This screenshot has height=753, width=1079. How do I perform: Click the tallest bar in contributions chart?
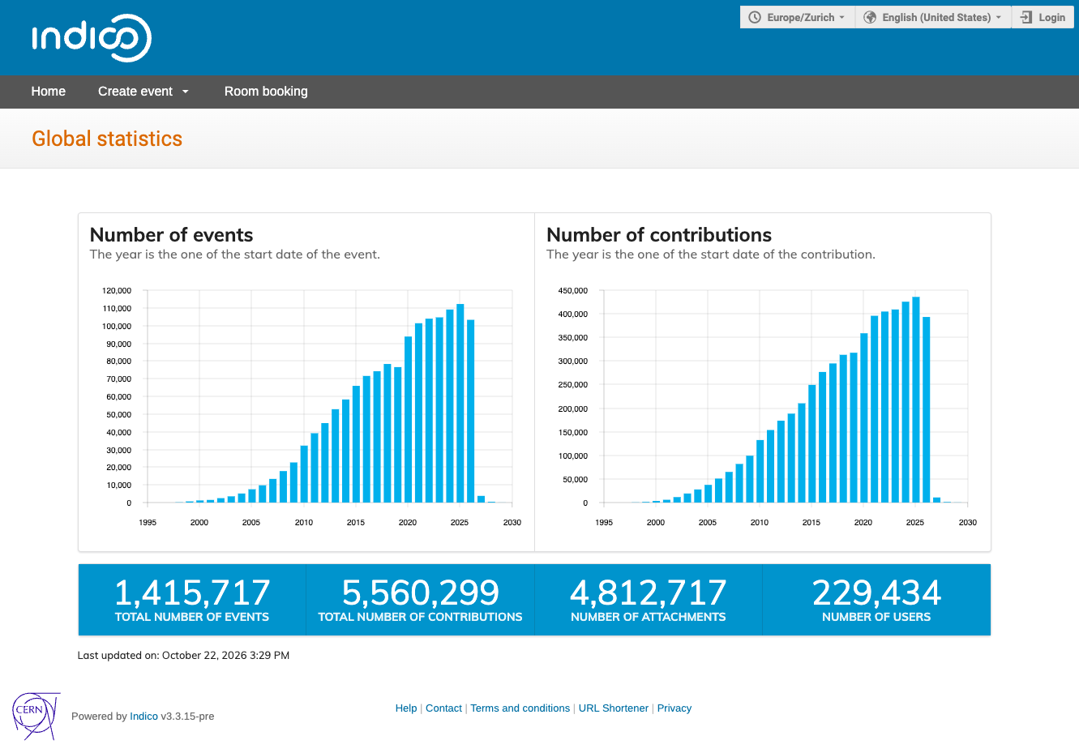click(x=916, y=400)
